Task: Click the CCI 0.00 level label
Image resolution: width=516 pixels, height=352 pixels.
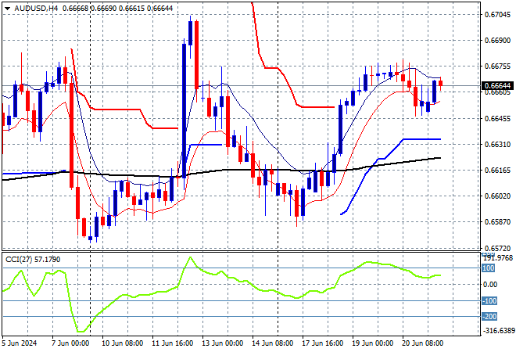Action: 491,284
